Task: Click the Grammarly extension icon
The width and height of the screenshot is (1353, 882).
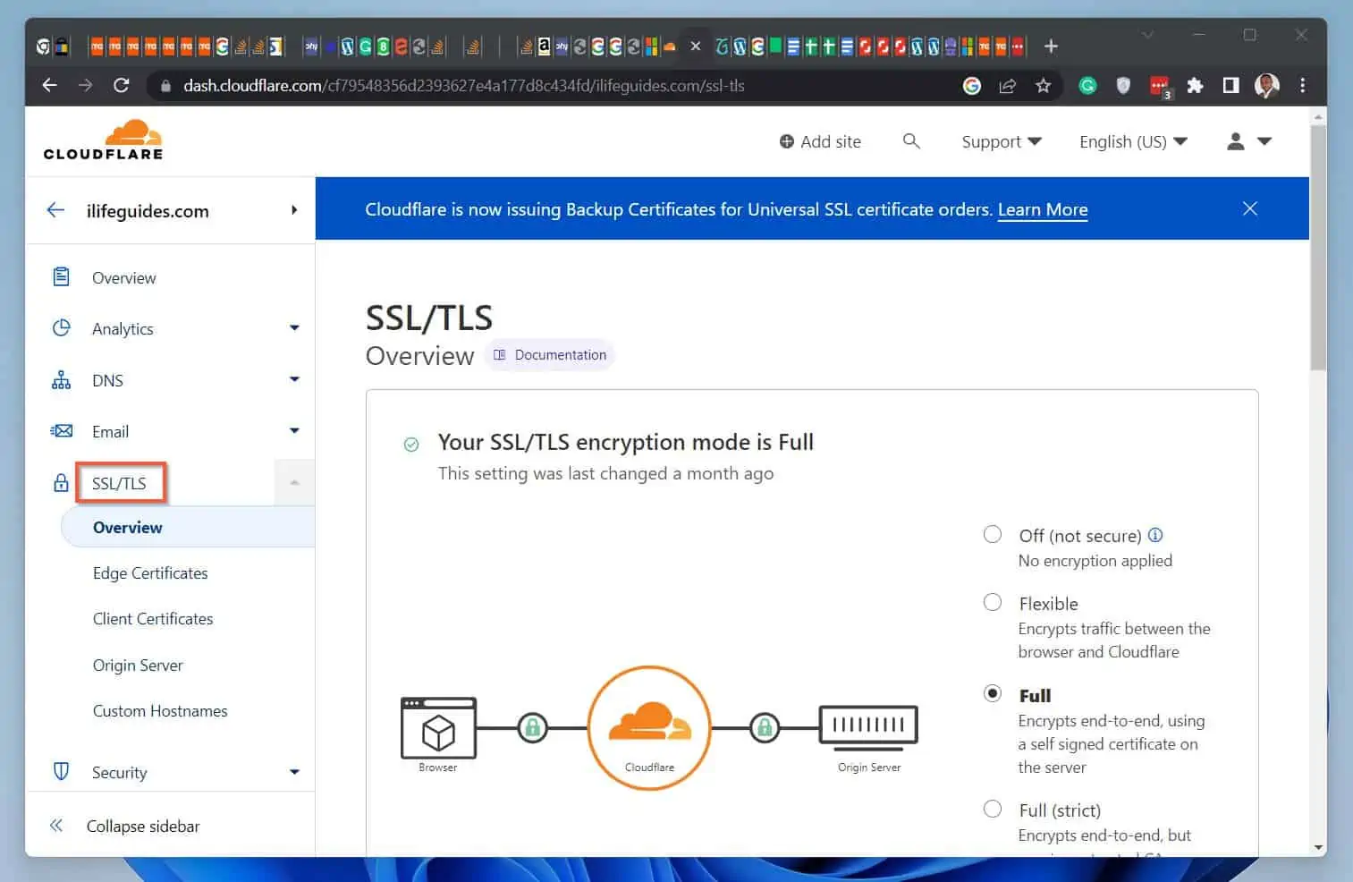Action: pos(1087,86)
